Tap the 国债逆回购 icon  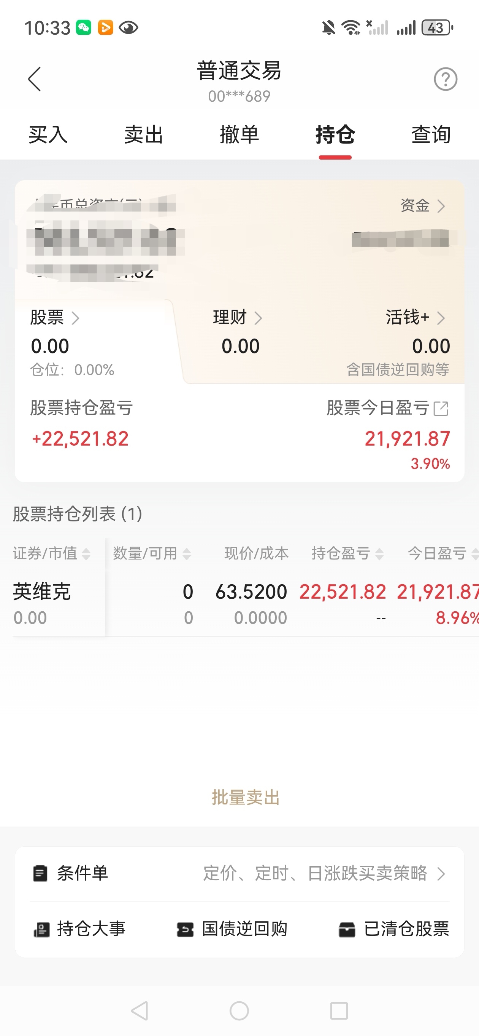[x=185, y=929]
